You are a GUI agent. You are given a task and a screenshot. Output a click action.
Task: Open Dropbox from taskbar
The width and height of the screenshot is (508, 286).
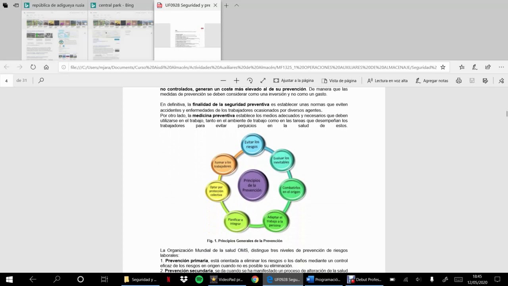[184, 279]
